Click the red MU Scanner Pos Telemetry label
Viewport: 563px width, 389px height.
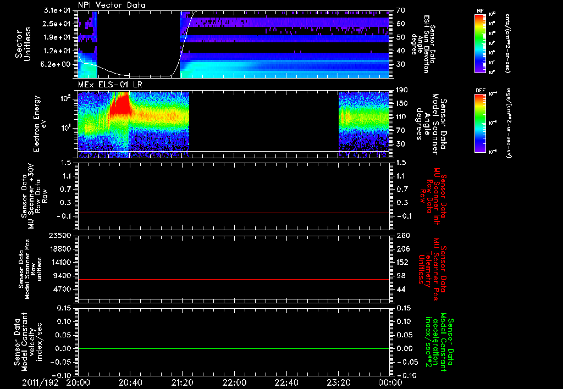coord(432,269)
